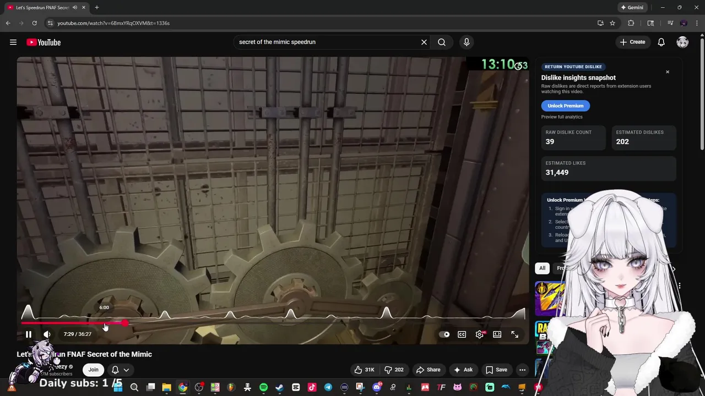The width and height of the screenshot is (705, 396).
Task: Expand the subscription notification bell dropdown
Action: 121,370
